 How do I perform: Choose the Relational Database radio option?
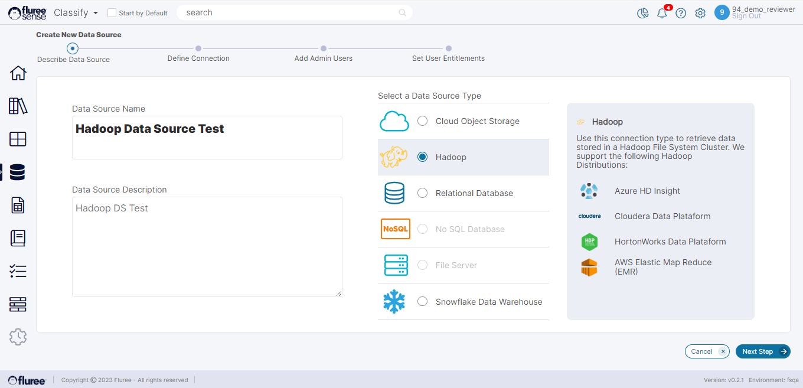pyautogui.click(x=422, y=193)
